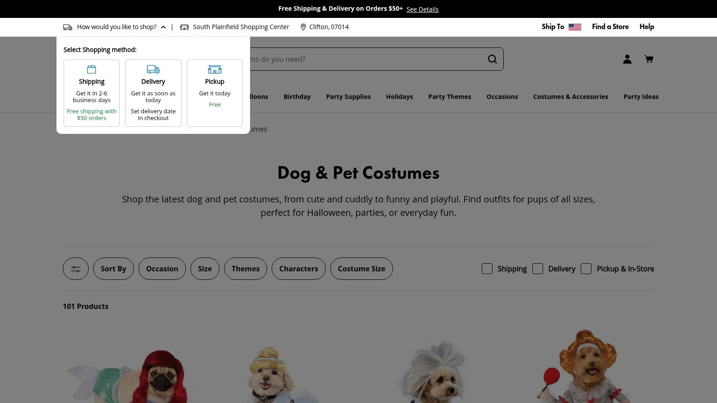Tick the Pickup & In-Store checkbox
Viewport: 717px width, 403px height.
(x=586, y=269)
